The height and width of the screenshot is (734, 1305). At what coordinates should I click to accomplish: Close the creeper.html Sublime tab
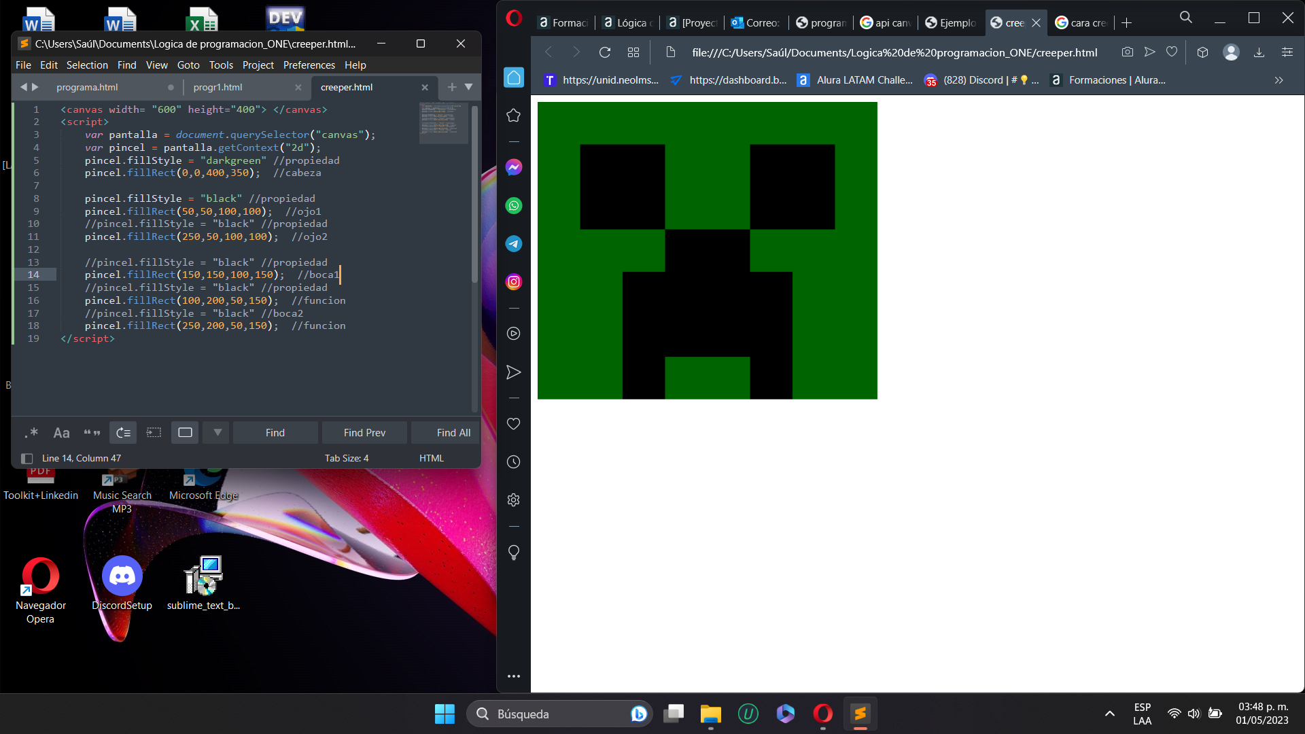tap(425, 88)
